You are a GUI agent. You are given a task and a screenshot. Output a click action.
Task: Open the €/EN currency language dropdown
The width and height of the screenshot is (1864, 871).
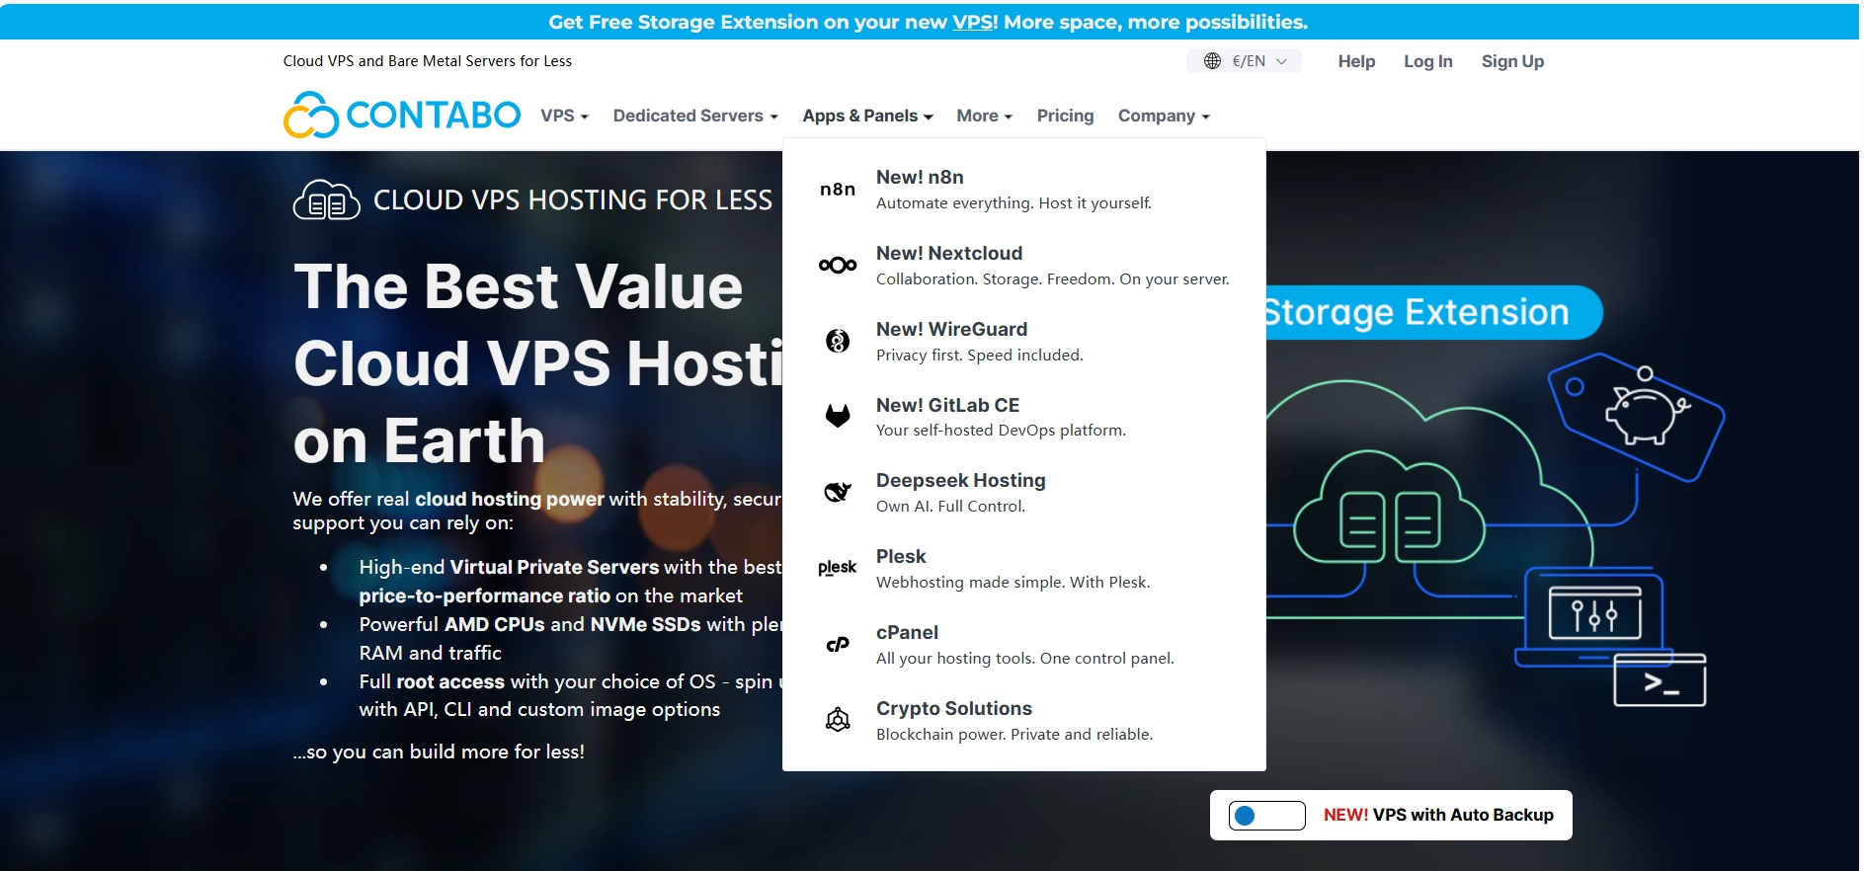pos(1244,61)
